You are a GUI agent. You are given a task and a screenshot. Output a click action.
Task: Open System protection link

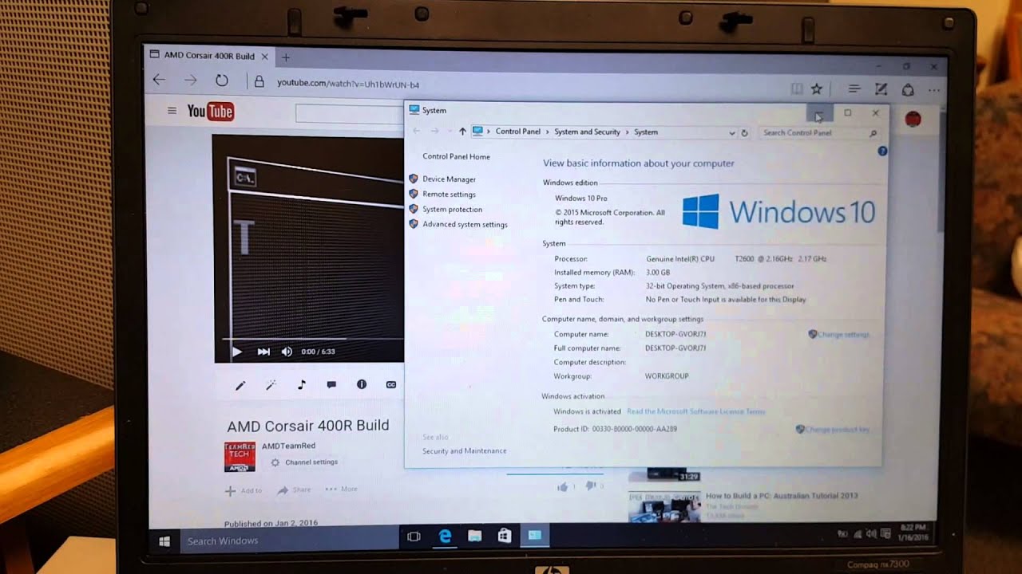[x=452, y=210]
